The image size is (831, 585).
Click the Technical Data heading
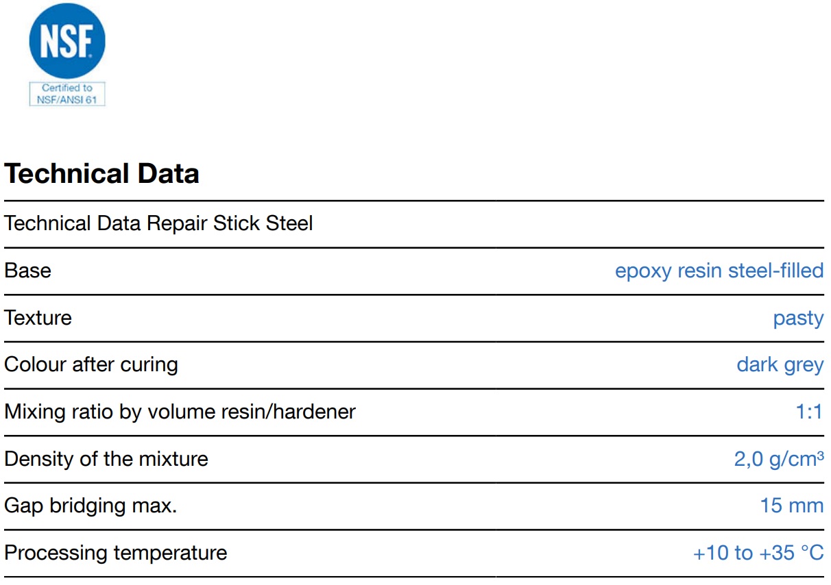pyautogui.click(x=101, y=174)
